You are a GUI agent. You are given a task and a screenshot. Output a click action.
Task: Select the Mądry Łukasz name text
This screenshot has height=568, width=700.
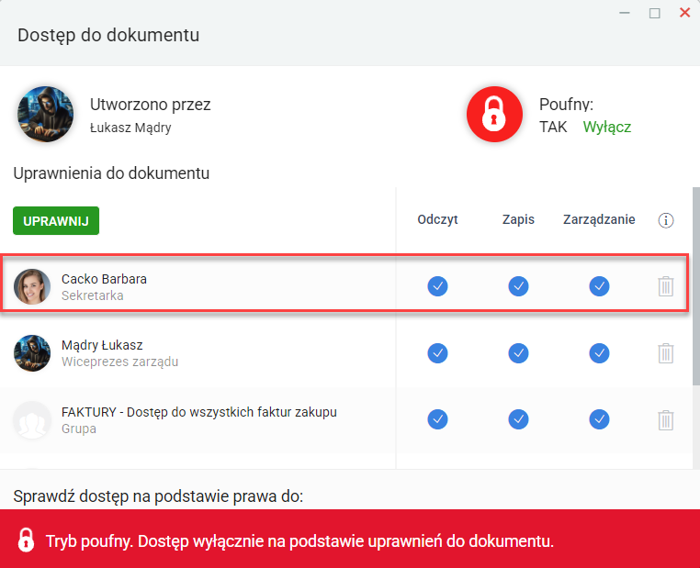[x=102, y=345]
